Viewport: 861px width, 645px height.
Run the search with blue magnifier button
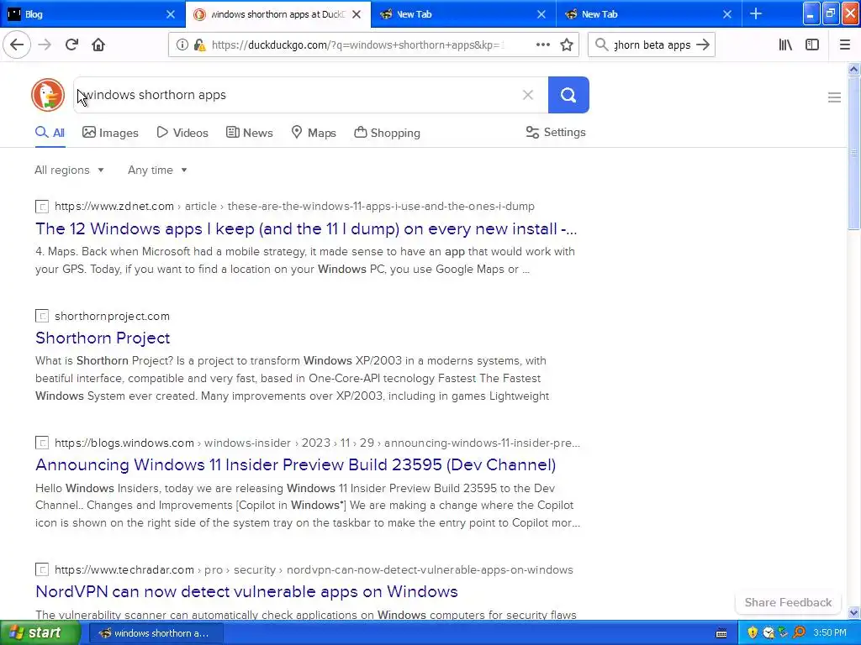[x=568, y=95]
